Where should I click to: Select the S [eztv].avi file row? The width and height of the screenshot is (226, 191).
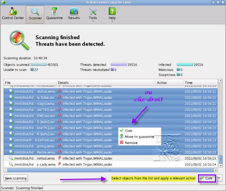111,122
